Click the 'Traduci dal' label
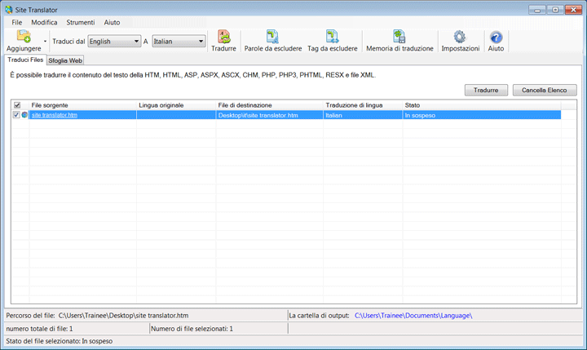587x350 pixels. 68,42
